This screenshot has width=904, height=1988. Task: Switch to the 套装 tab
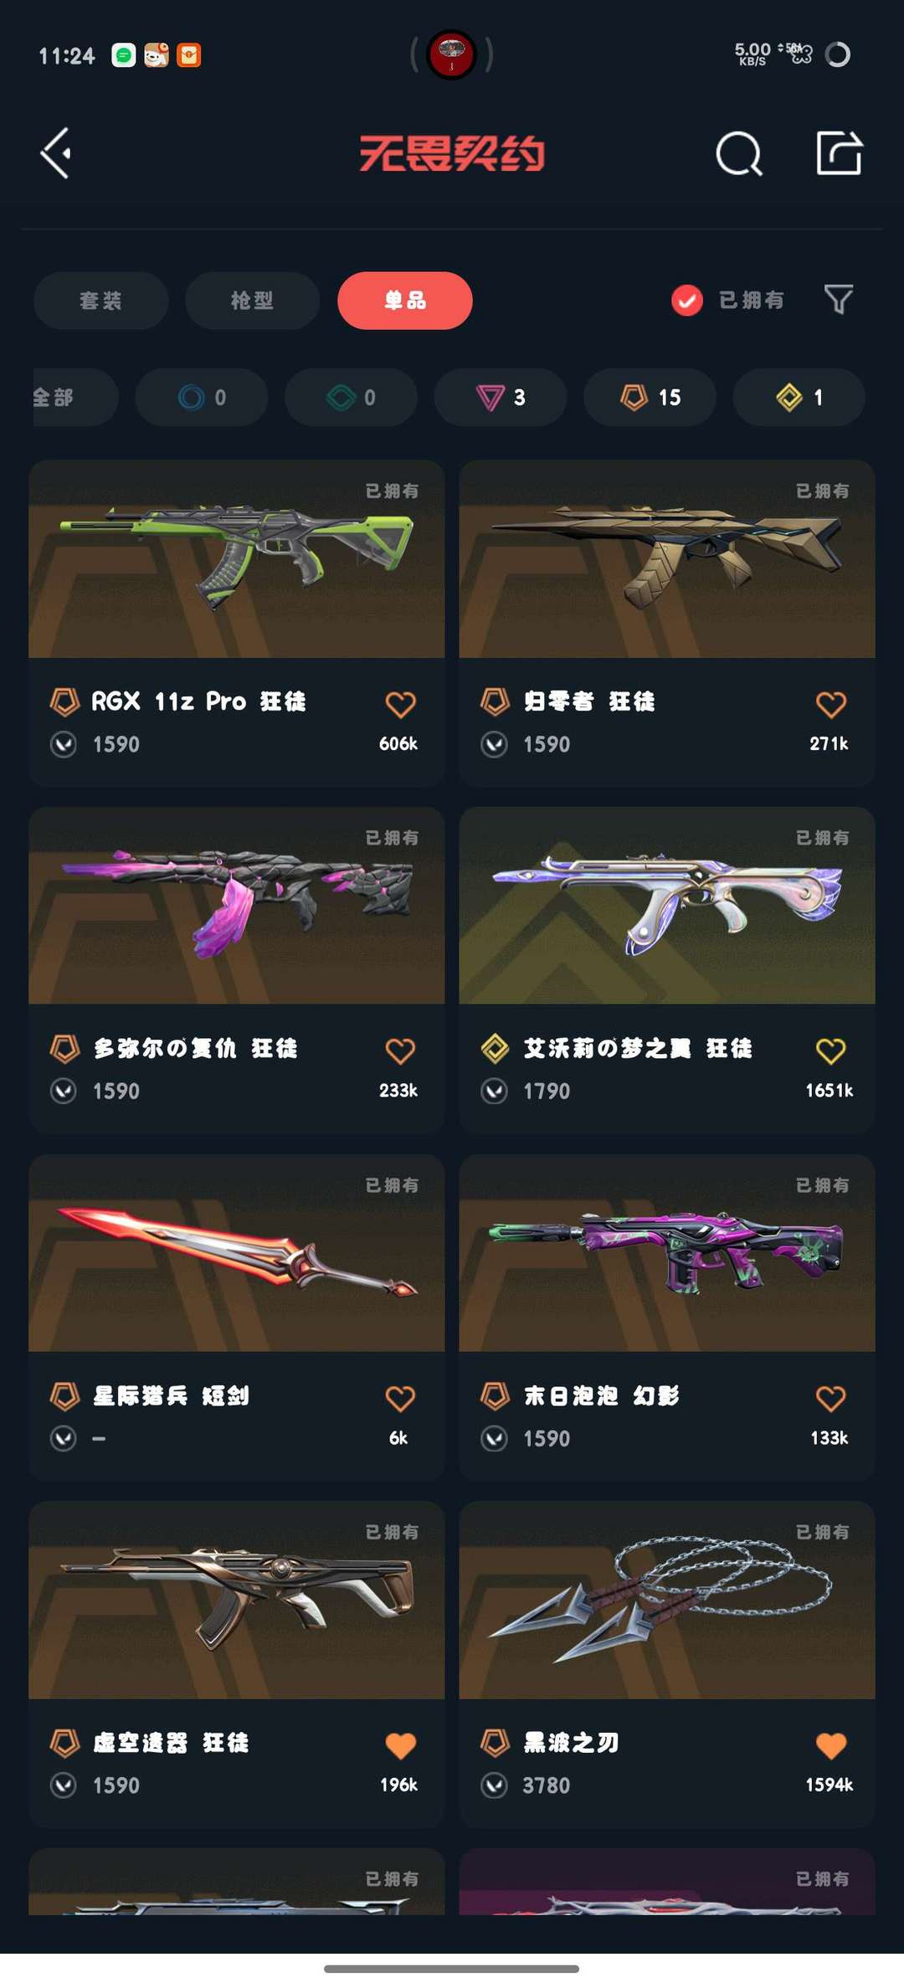101,301
